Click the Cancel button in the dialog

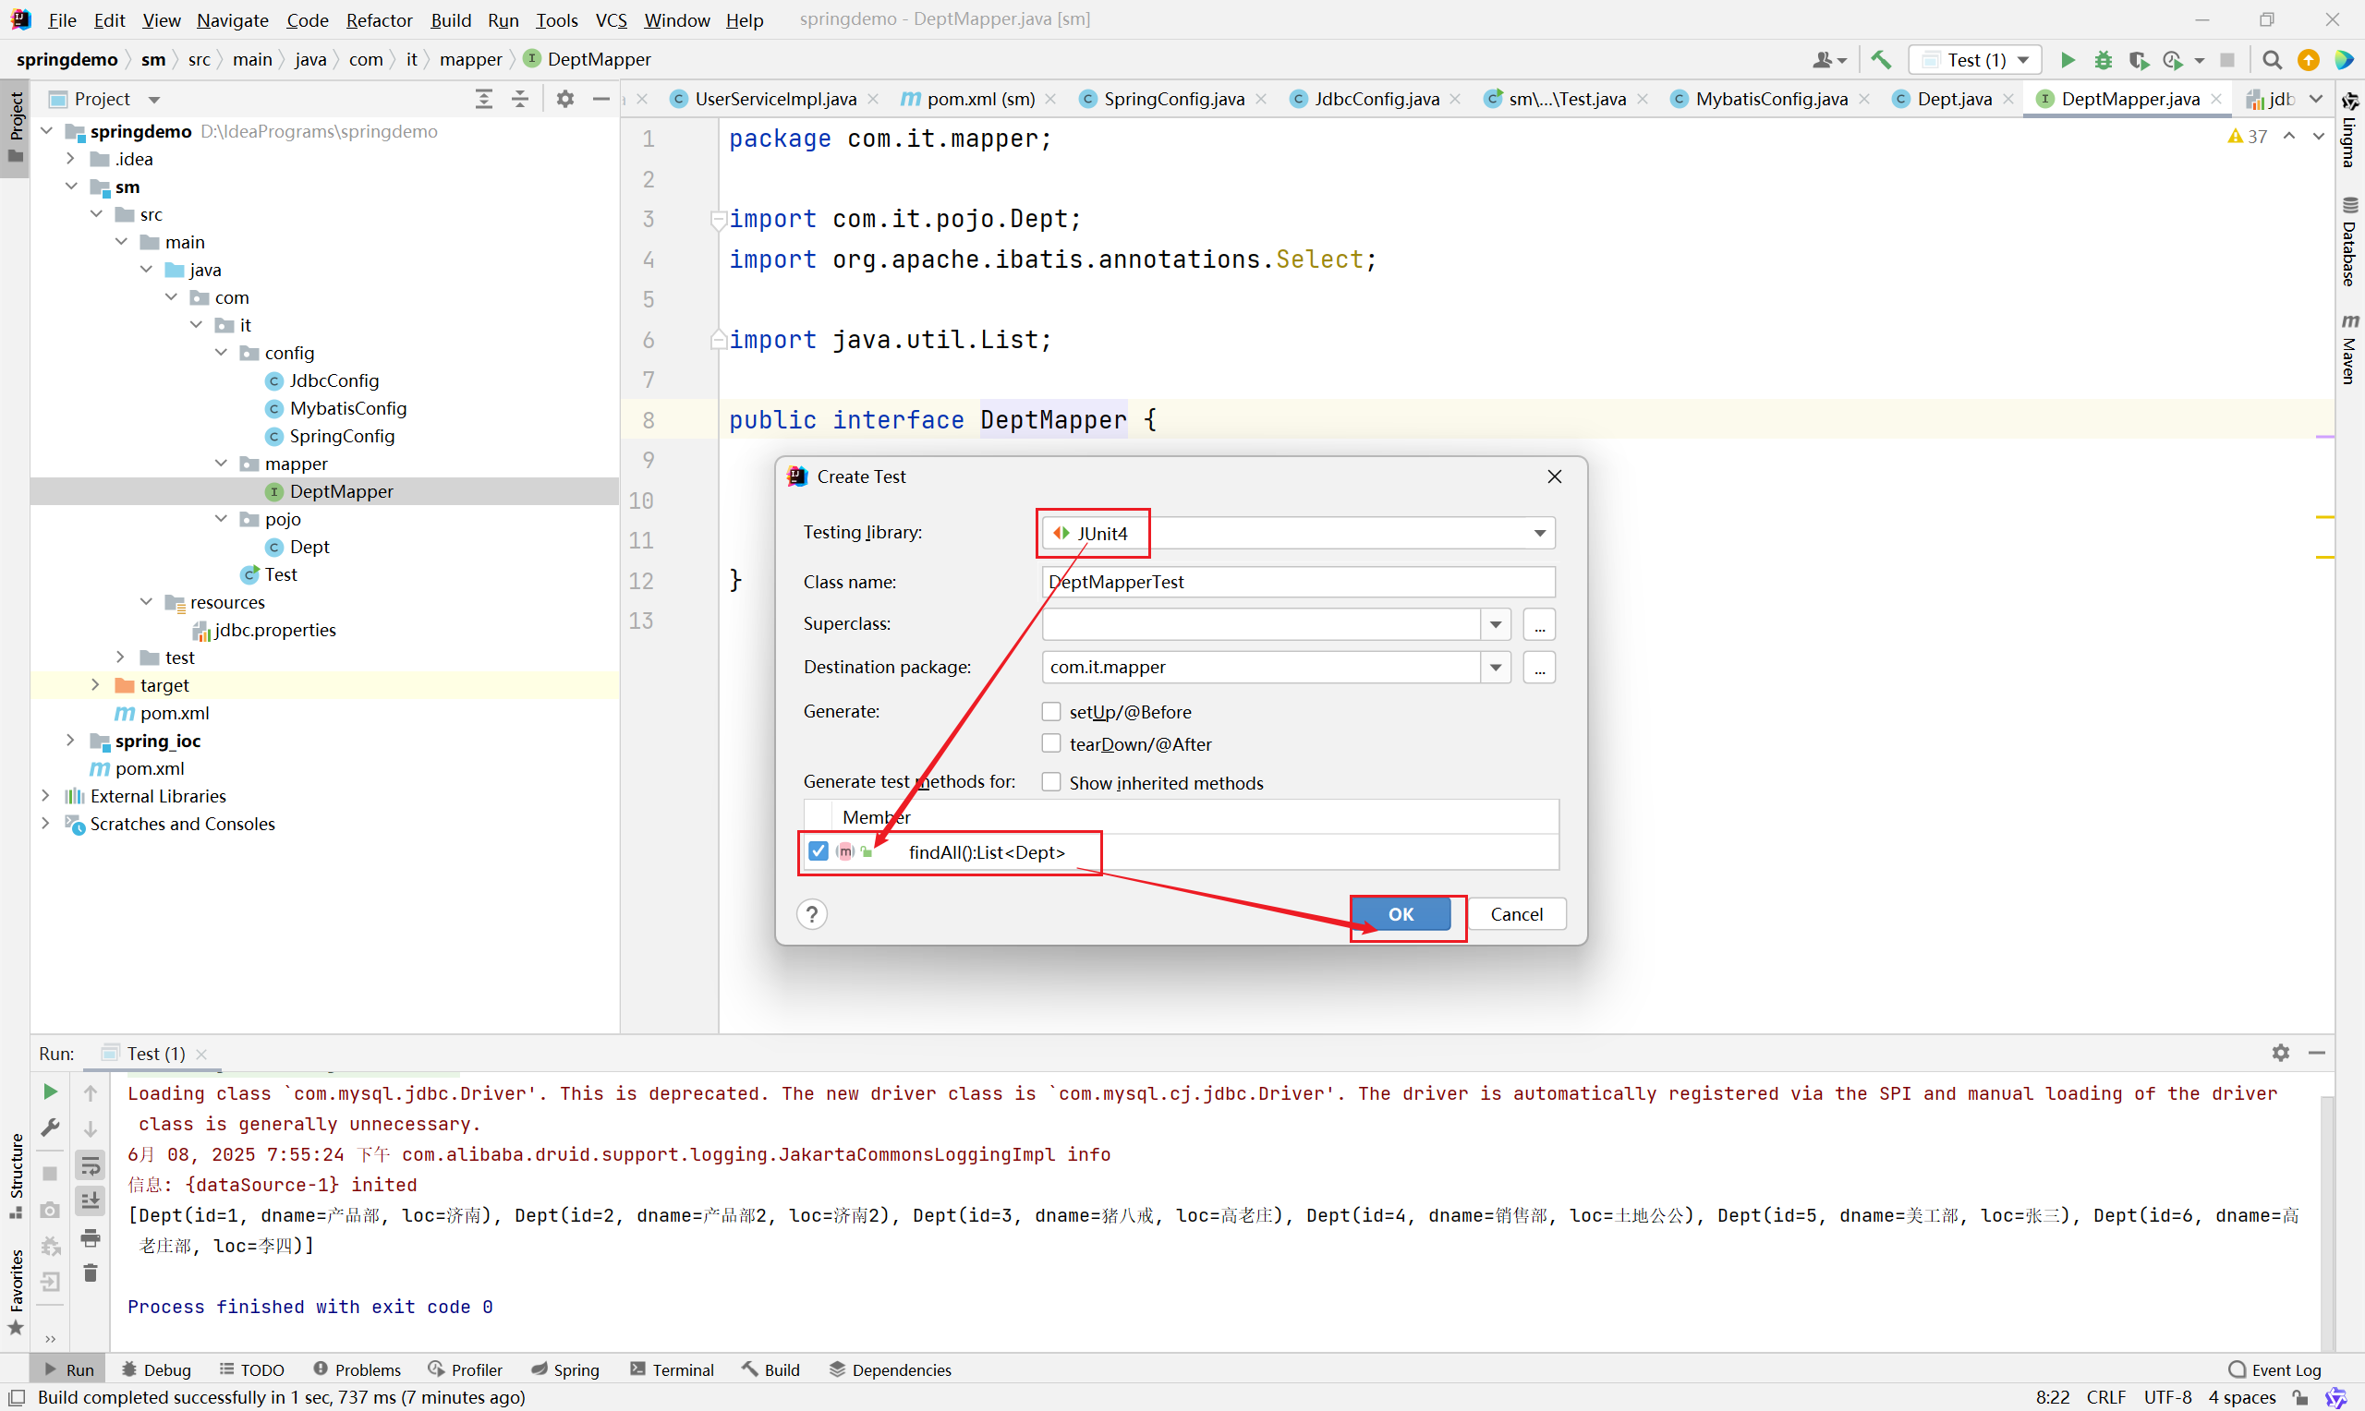1516,913
